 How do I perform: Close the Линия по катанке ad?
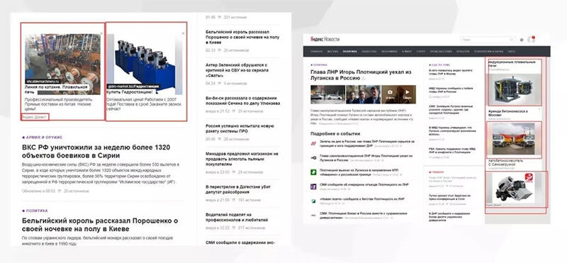[101, 33]
